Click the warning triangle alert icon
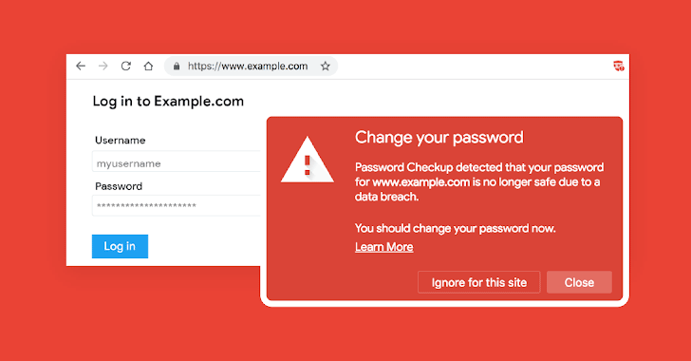This screenshot has width=691, height=361. (308, 160)
